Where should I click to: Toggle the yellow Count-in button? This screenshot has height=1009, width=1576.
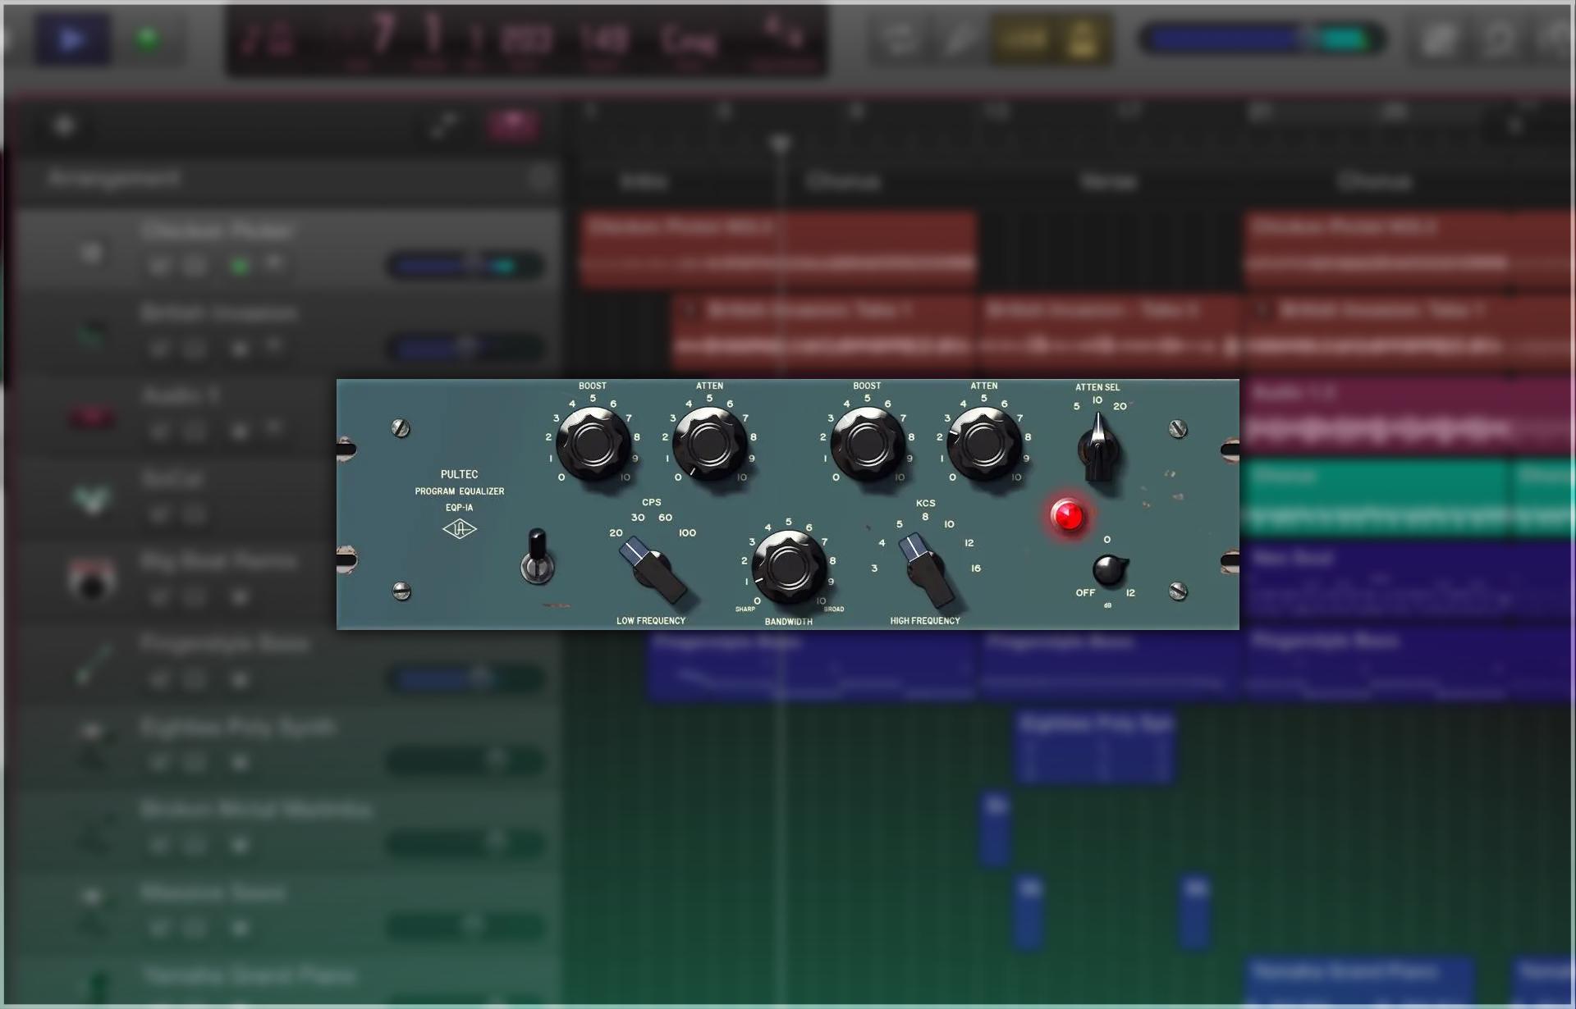tap(1024, 39)
